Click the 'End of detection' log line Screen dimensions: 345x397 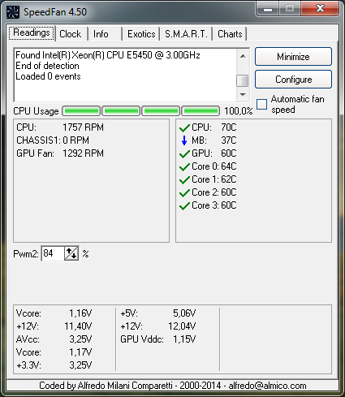point(47,66)
